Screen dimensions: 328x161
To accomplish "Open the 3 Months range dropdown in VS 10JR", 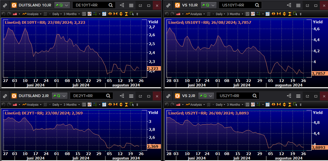I will [235, 14].
